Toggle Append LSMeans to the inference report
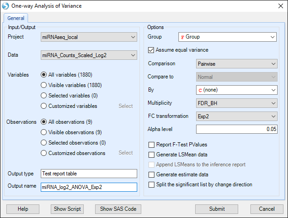This screenshot has height=218, width=288. (151, 165)
